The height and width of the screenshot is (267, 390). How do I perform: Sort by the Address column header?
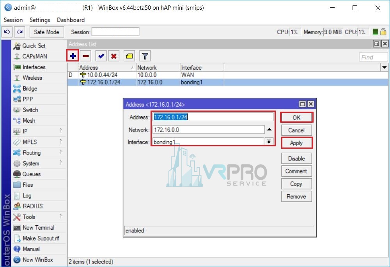pos(107,67)
